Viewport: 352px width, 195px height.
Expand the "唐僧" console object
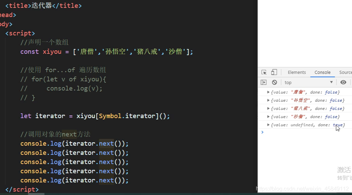point(268,92)
